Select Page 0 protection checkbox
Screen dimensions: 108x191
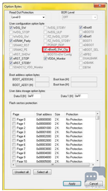click(x=14, y=120)
